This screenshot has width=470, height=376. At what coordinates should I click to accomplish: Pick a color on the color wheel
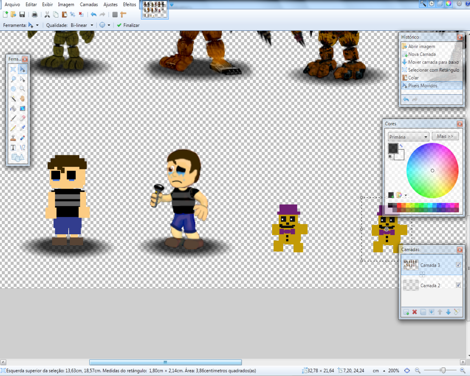coord(432,170)
